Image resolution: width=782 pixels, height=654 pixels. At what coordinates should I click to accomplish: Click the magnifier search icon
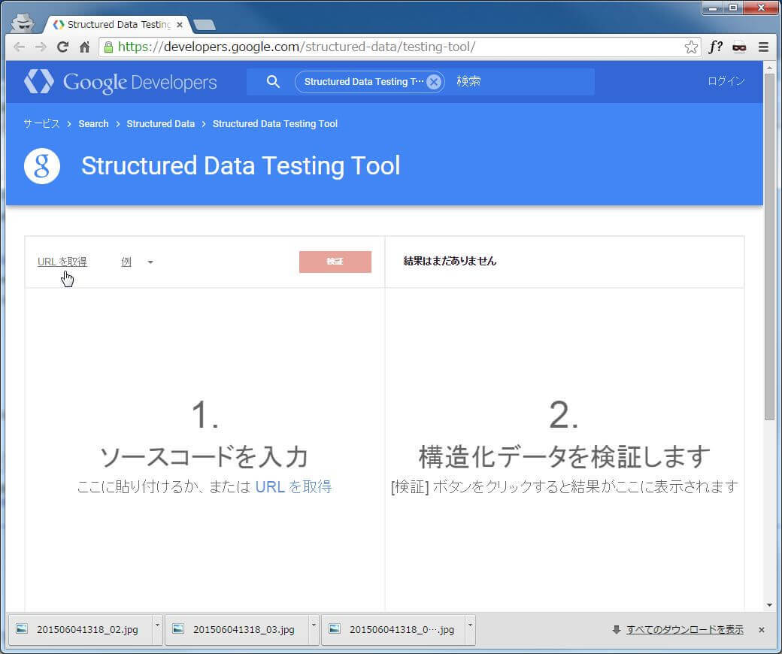(x=273, y=82)
